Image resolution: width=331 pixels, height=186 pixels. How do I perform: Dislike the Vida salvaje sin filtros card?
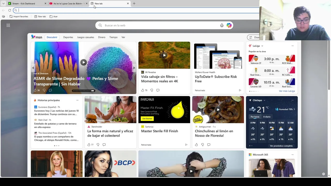pos(152,90)
